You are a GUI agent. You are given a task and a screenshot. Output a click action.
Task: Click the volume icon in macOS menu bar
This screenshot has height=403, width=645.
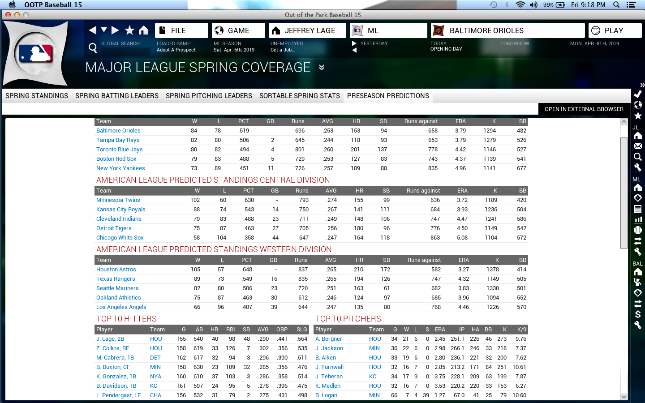(x=533, y=4)
